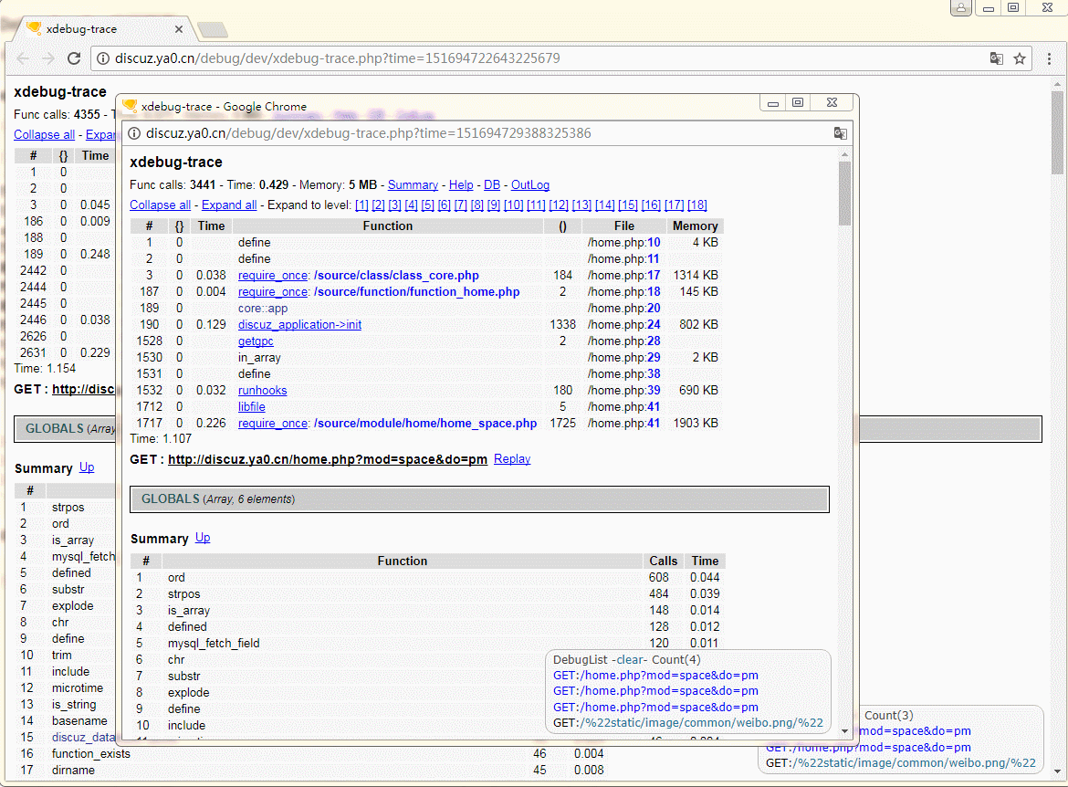
Task: Click site info icon in main address bar
Action: click(103, 58)
